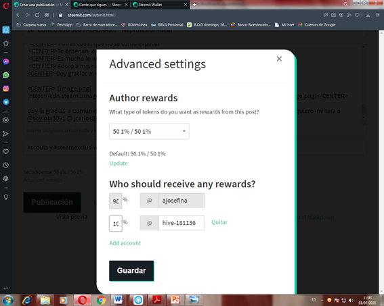
Task: Open the Opera menu logo
Action: click(x=6, y=5)
